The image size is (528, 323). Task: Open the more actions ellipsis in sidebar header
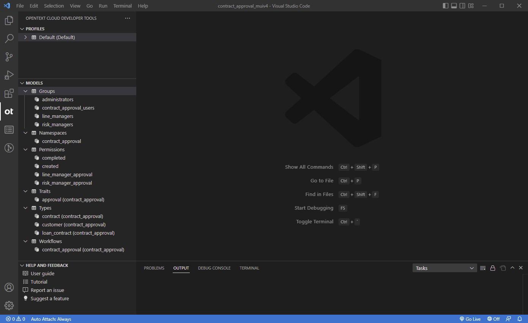[128, 18]
